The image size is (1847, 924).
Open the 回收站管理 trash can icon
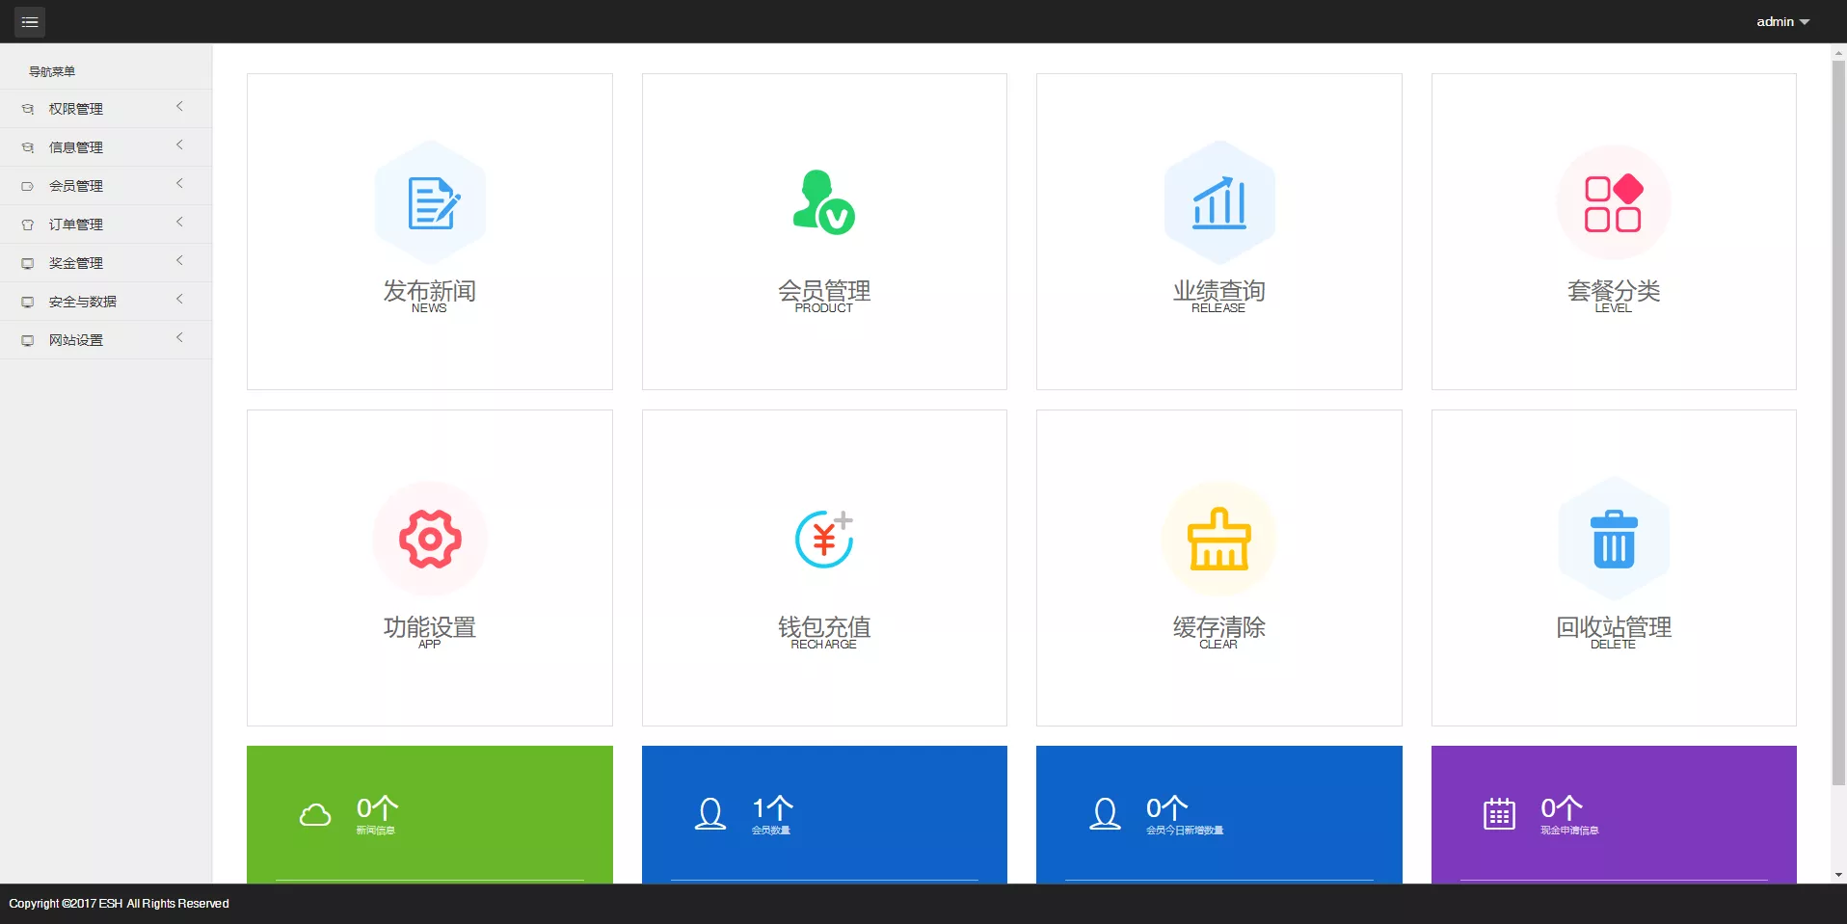pyautogui.click(x=1613, y=540)
